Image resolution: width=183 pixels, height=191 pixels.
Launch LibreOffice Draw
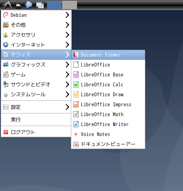(108, 94)
